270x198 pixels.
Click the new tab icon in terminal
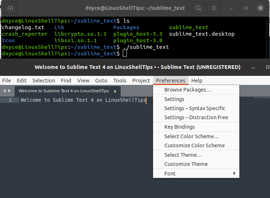click(10, 8)
